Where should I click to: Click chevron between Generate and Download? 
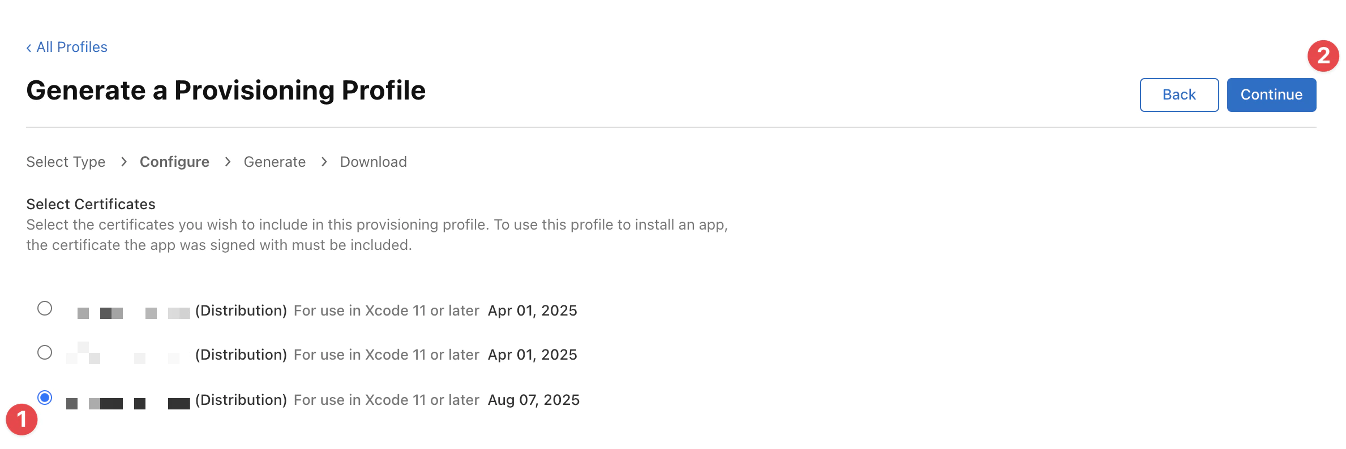click(324, 162)
